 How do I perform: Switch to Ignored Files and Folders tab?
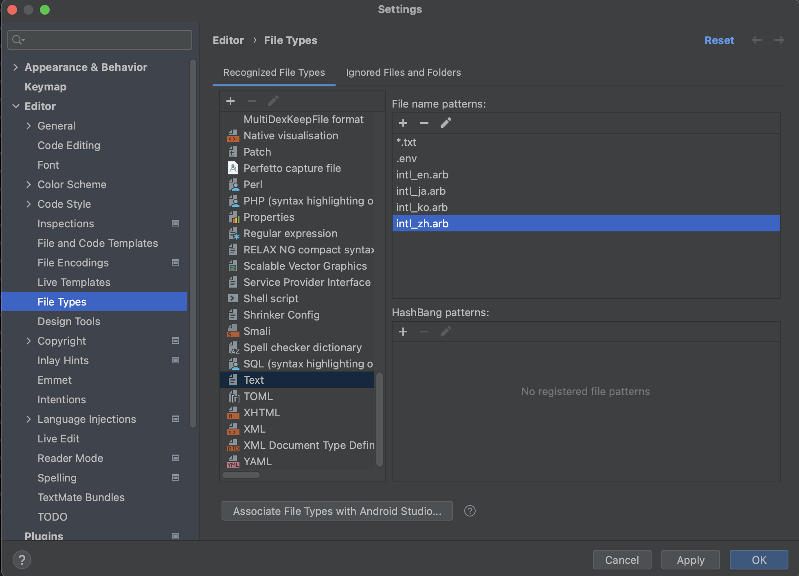coord(403,73)
